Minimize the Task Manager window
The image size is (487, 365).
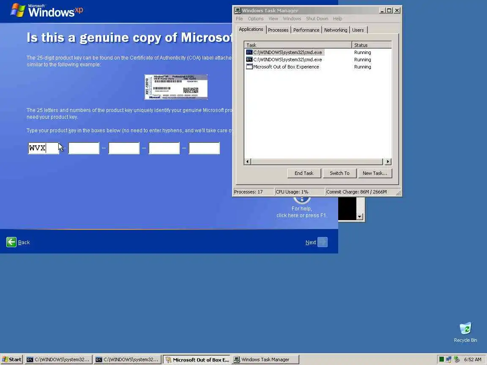(382, 10)
